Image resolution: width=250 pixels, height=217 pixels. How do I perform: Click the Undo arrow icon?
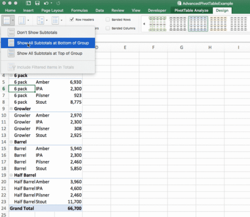point(45,3)
